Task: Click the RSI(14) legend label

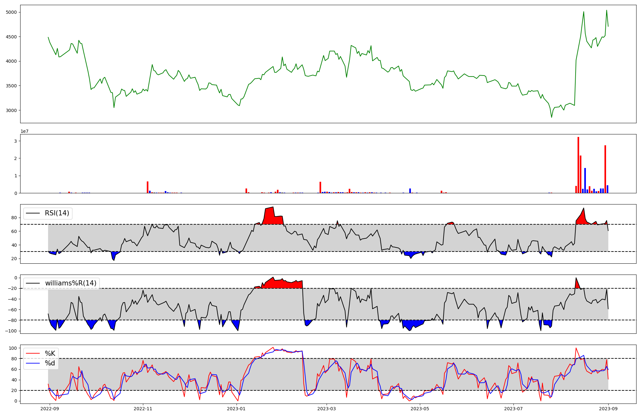Action: point(57,213)
